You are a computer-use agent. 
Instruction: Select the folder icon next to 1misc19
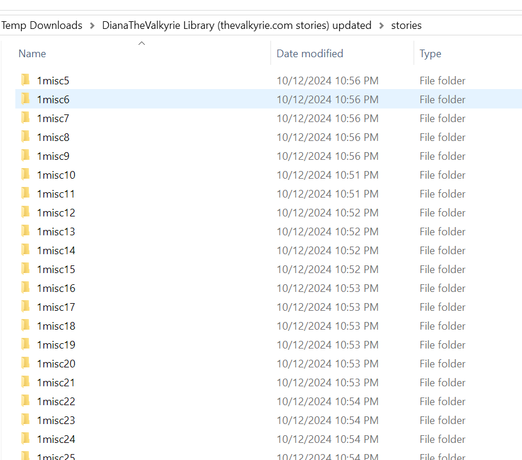tap(25, 344)
